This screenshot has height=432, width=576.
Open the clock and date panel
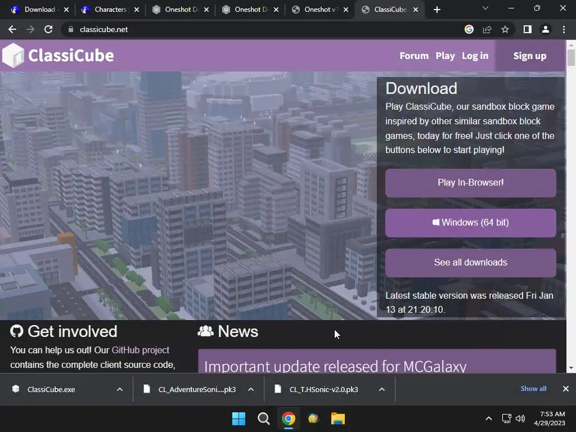tap(550, 418)
